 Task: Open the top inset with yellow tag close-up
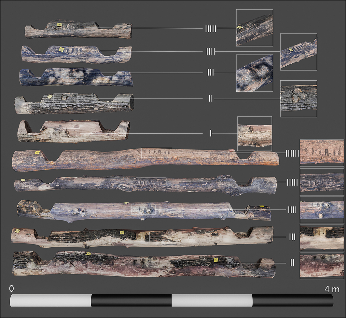click(255, 28)
